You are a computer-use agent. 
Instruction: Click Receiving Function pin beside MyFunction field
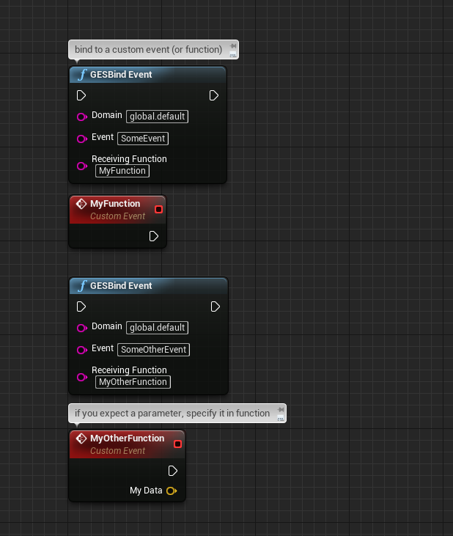tap(82, 166)
